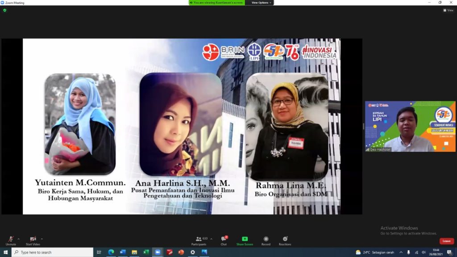Click the Windows search box
The width and height of the screenshot is (457, 257).
53,252
